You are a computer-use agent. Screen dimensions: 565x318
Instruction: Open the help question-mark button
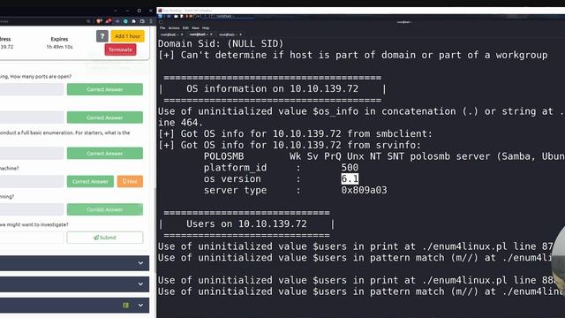(x=102, y=36)
